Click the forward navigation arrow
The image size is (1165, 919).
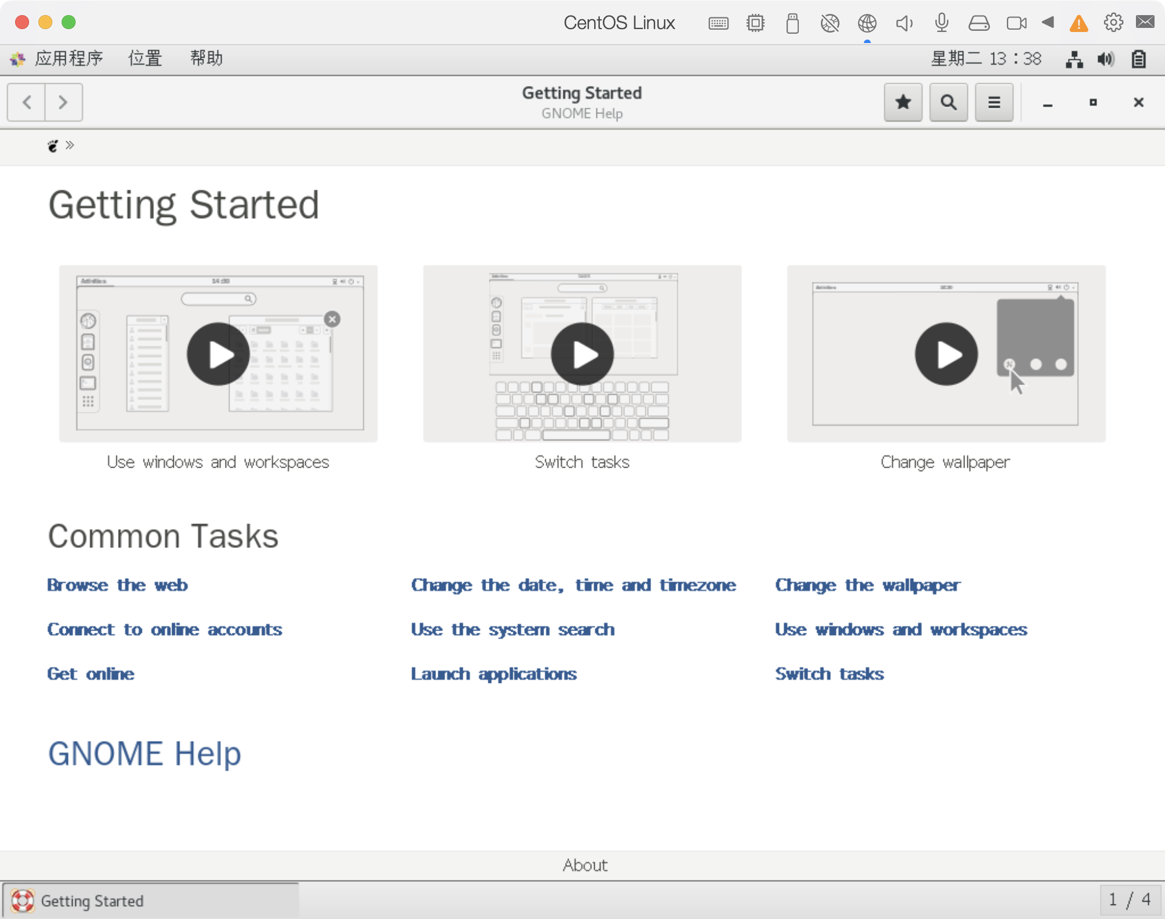[63, 102]
